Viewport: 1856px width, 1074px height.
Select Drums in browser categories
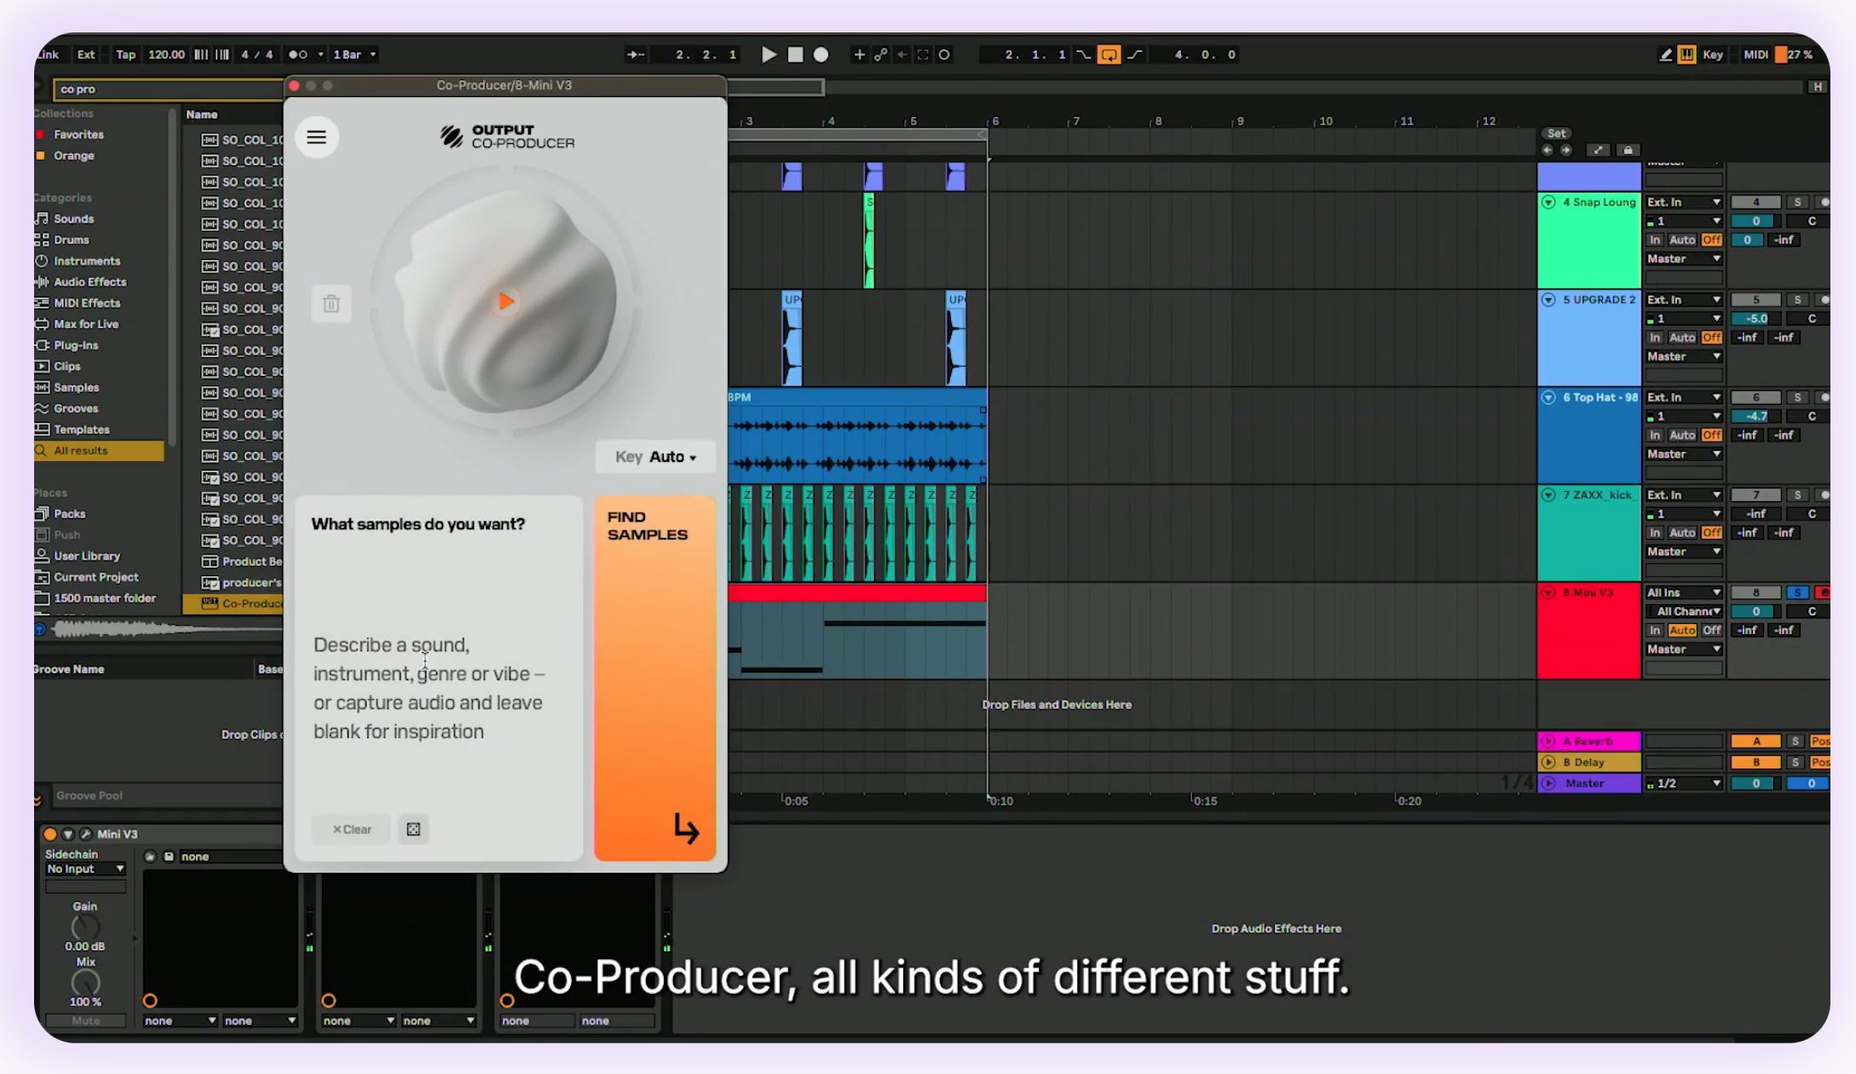[71, 240]
